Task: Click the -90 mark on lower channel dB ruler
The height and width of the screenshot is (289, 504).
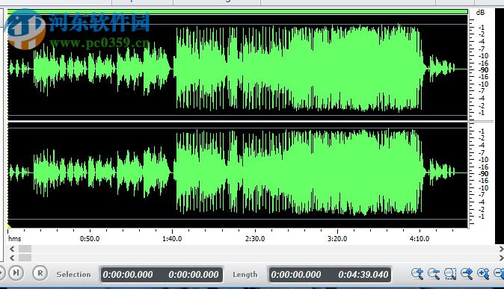Action: coord(483,174)
